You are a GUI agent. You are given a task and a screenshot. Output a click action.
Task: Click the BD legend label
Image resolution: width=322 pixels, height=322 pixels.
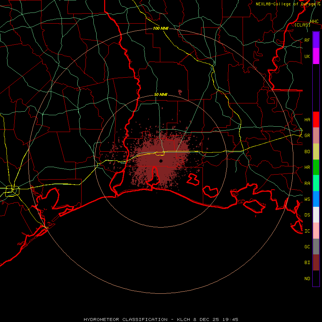pos(307,152)
